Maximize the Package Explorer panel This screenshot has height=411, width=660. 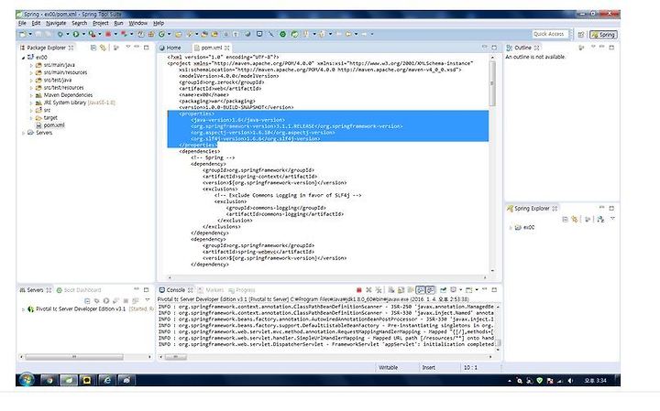click(146, 48)
